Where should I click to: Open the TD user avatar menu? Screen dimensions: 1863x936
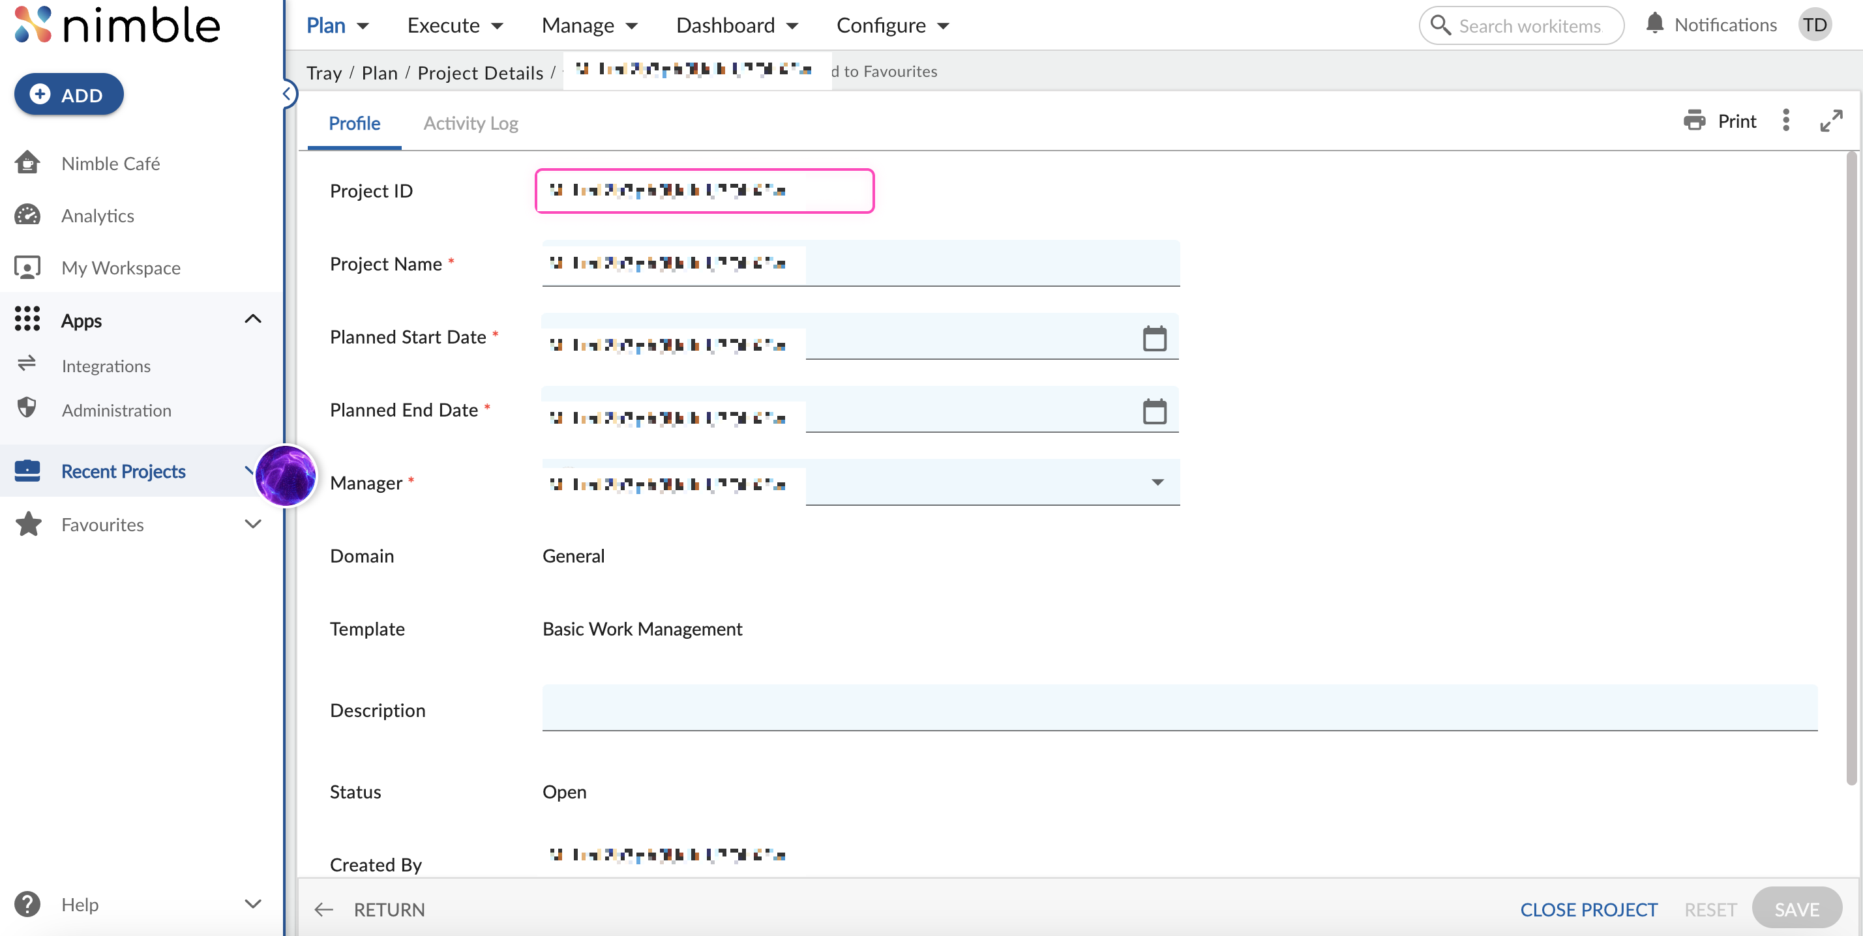coord(1814,25)
